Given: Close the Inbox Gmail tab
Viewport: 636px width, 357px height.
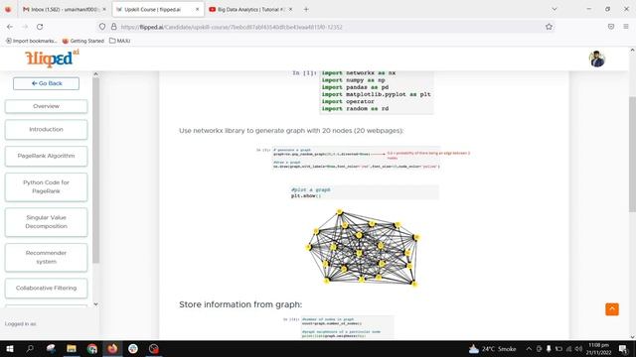Looking at the screenshot, I should (x=104, y=9).
